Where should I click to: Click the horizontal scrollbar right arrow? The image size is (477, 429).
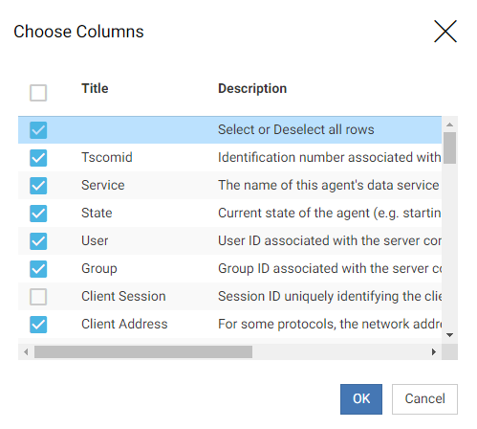coord(434,351)
